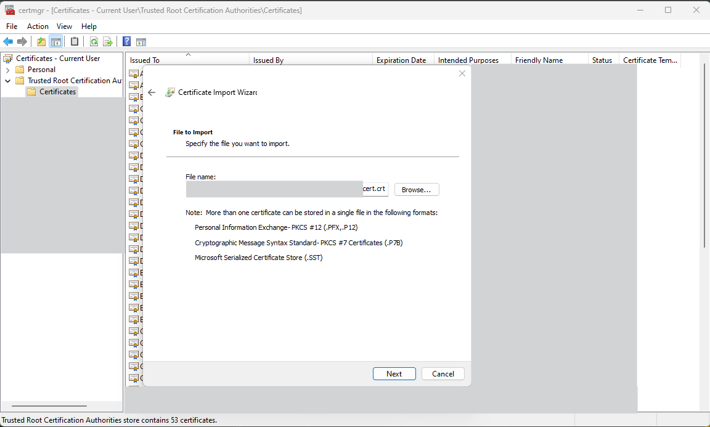Select the Certificates tree item
Viewport: 710px width, 427px height.
pyautogui.click(x=57, y=91)
